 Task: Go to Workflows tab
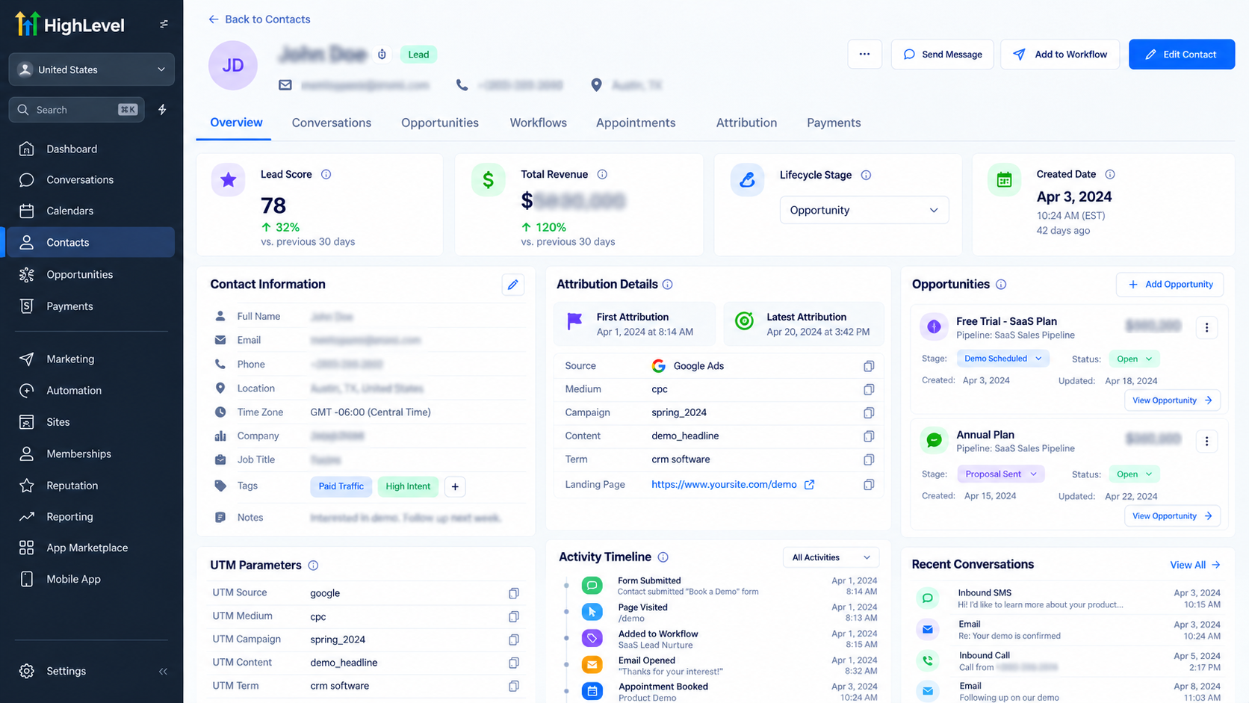click(x=538, y=123)
